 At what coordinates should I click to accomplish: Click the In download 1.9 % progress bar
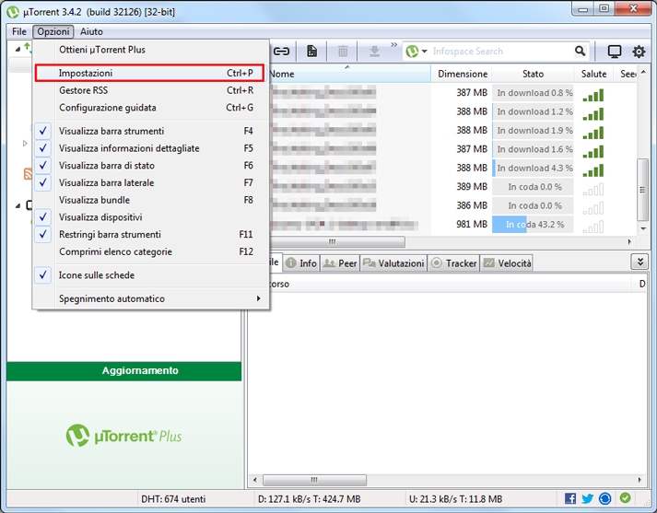pos(533,130)
